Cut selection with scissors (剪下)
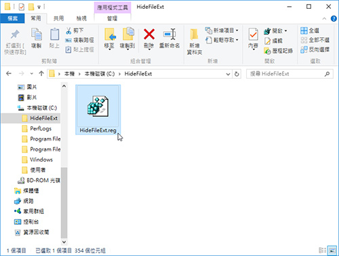Viewport: 339px width, 256px height. 75,31
